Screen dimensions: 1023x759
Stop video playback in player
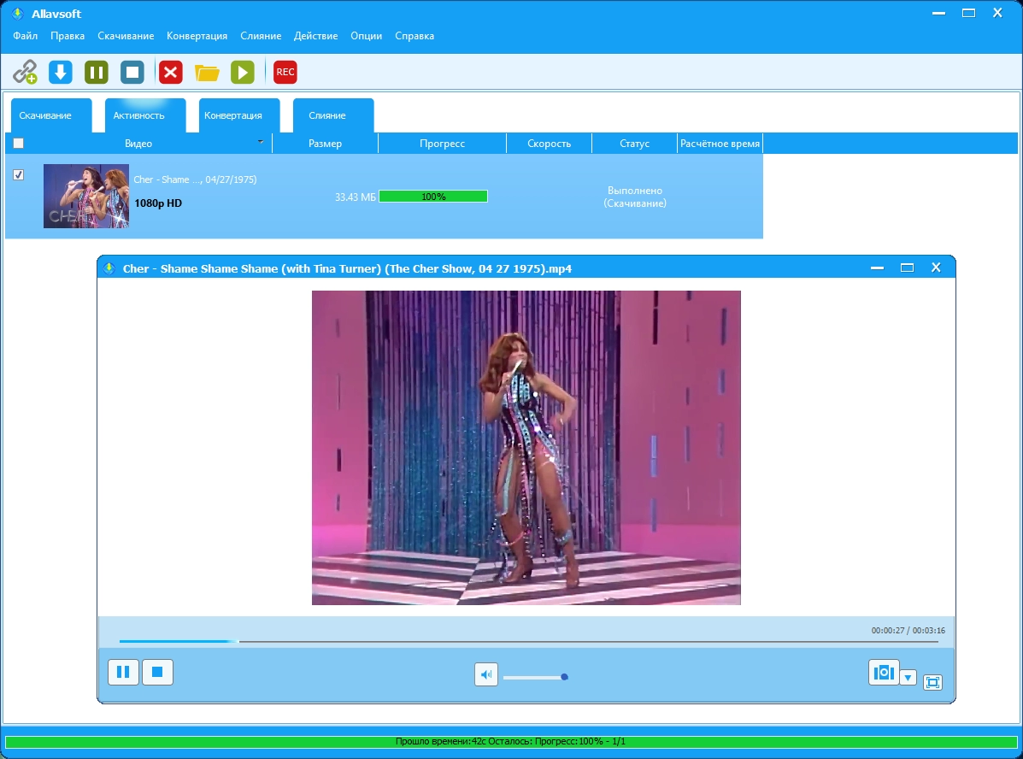click(157, 672)
